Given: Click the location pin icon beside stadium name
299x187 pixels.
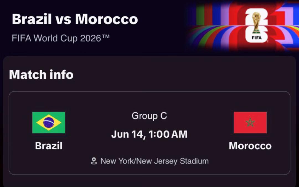Looking at the screenshot, I should 94,161.
